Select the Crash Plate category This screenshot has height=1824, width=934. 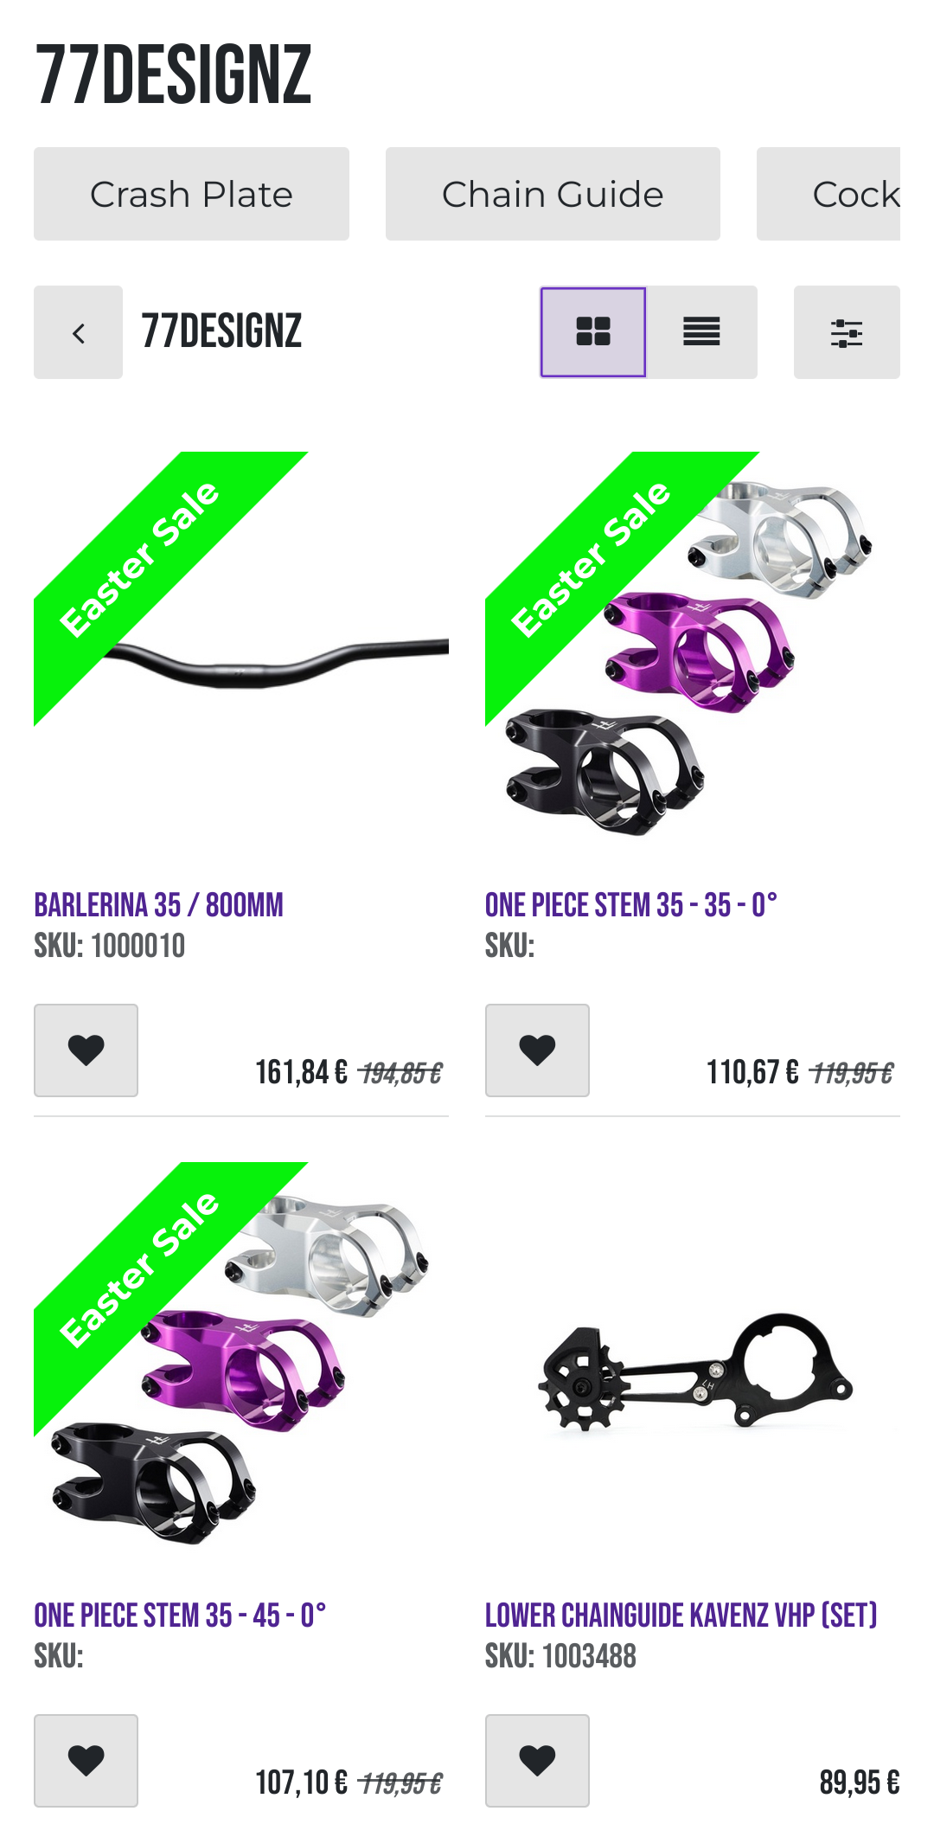click(x=191, y=194)
